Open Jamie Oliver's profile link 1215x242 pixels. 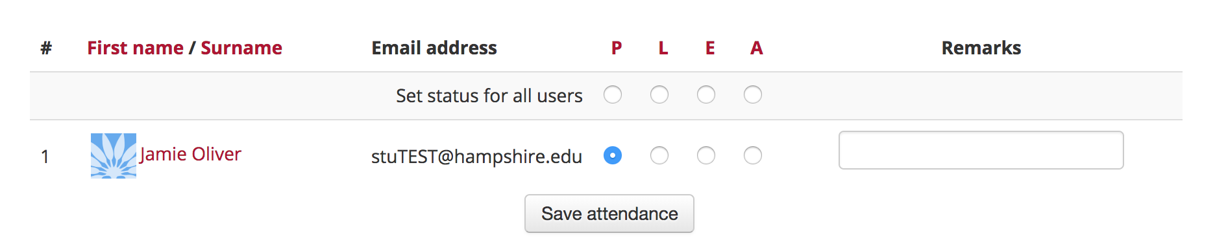pyautogui.click(x=190, y=154)
